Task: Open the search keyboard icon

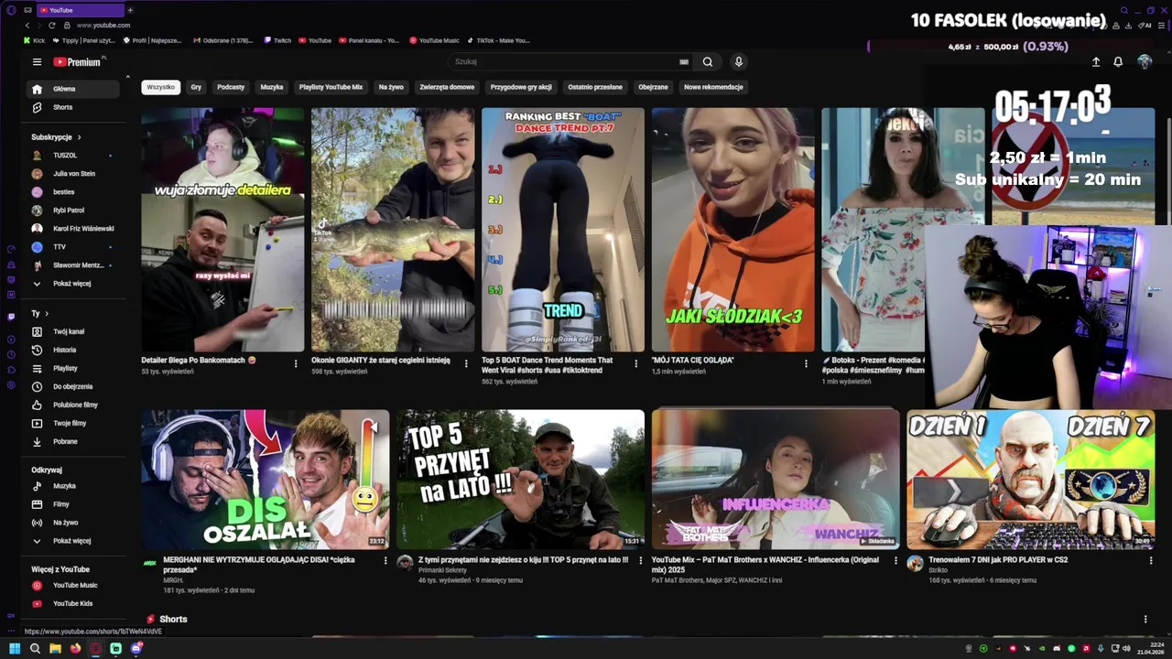Action: [684, 62]
